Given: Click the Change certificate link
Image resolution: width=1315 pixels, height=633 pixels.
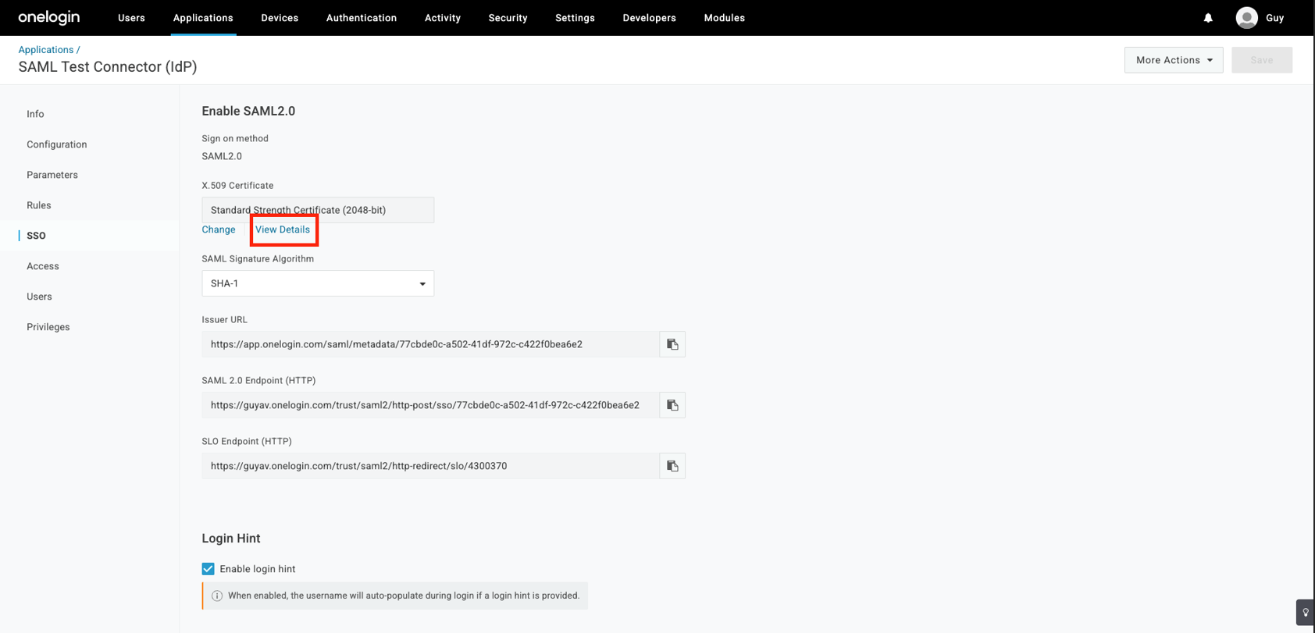Looking at the screenshot, I should tap(219, 229).
